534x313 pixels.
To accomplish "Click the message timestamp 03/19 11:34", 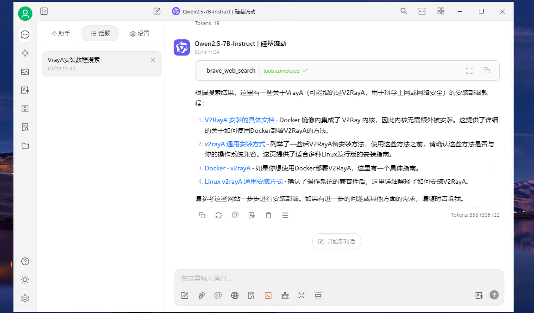I will [x=207, y=52].
